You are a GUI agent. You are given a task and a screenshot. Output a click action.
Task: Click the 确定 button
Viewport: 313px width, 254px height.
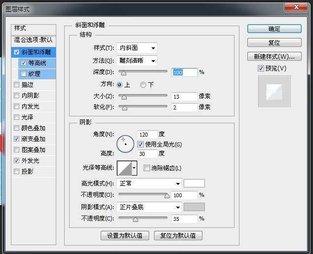tap(274, 29)
